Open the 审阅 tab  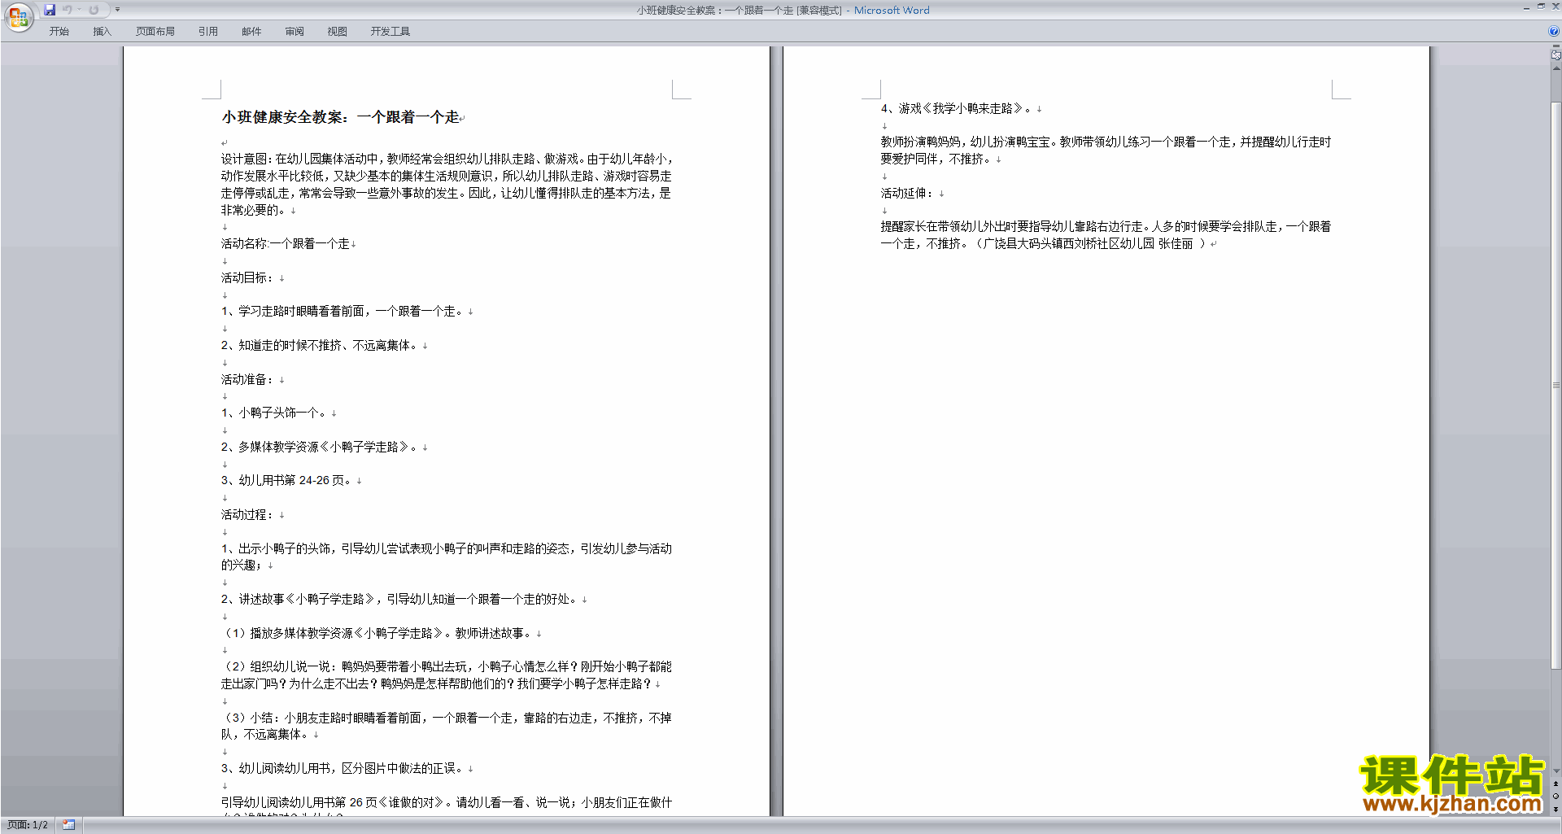tap(294, 32)
